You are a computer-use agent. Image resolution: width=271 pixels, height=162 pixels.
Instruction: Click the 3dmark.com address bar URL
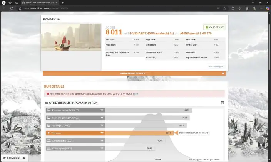pyautogui.click(x=46, y=8)
